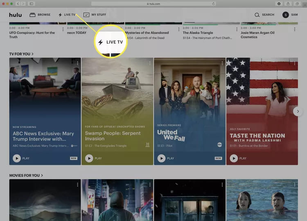Screen dimensions: 307x221
Task: Click Josie Maran Argan Oil Cosmetics listing
Action: click(257, 35)
